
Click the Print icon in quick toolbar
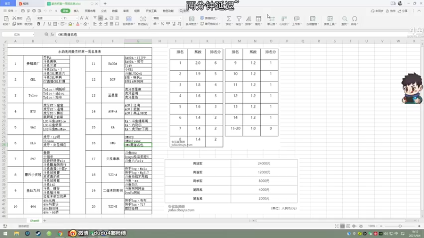34,11
